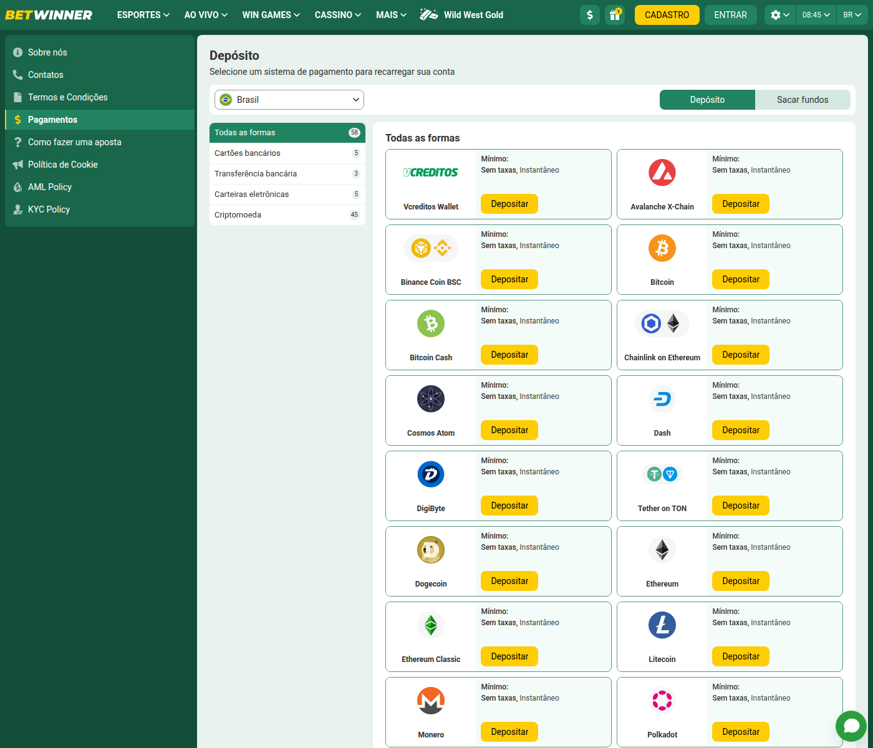Open the gift bonus icon
Viewport: 873px width, 748px height.
[615, 15]
